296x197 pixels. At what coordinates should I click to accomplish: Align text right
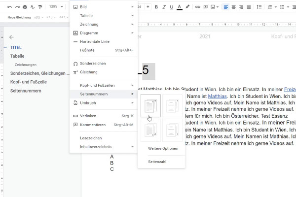[241, 7]
